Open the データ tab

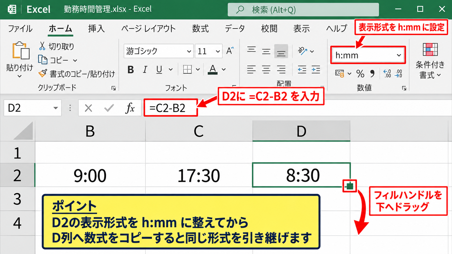pyautogui.click(x=235, y=28)
